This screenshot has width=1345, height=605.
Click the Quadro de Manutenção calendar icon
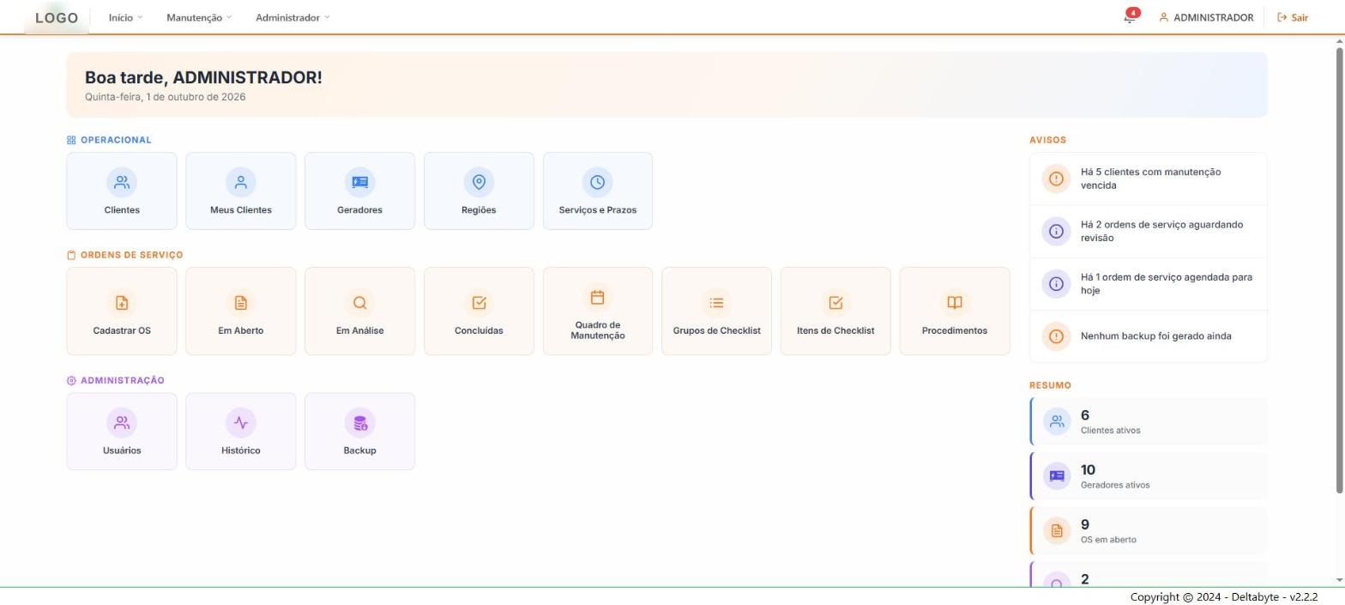[598, 298]
